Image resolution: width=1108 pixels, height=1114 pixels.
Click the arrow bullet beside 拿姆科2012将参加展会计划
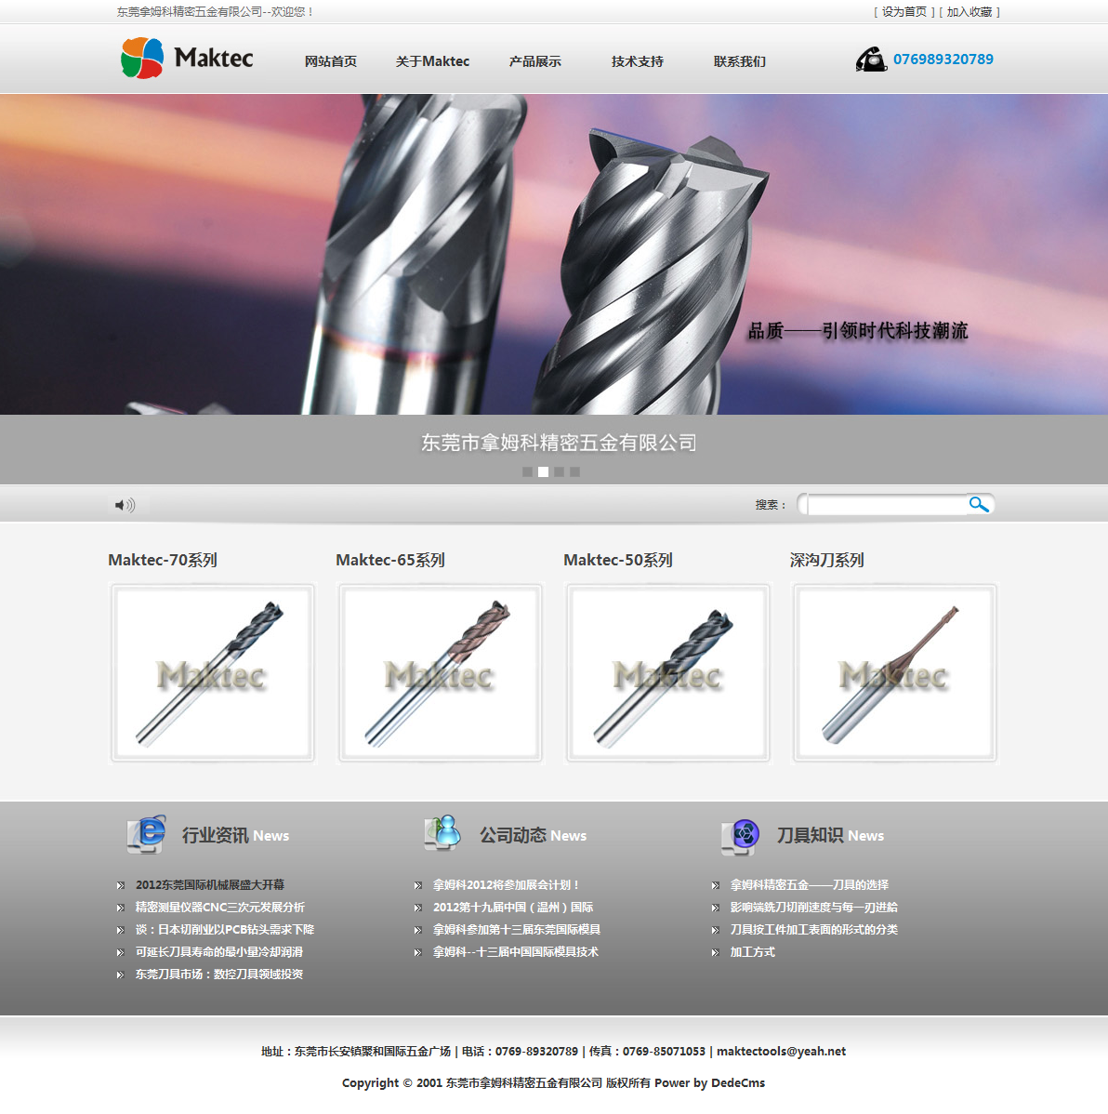coord(418,885)
